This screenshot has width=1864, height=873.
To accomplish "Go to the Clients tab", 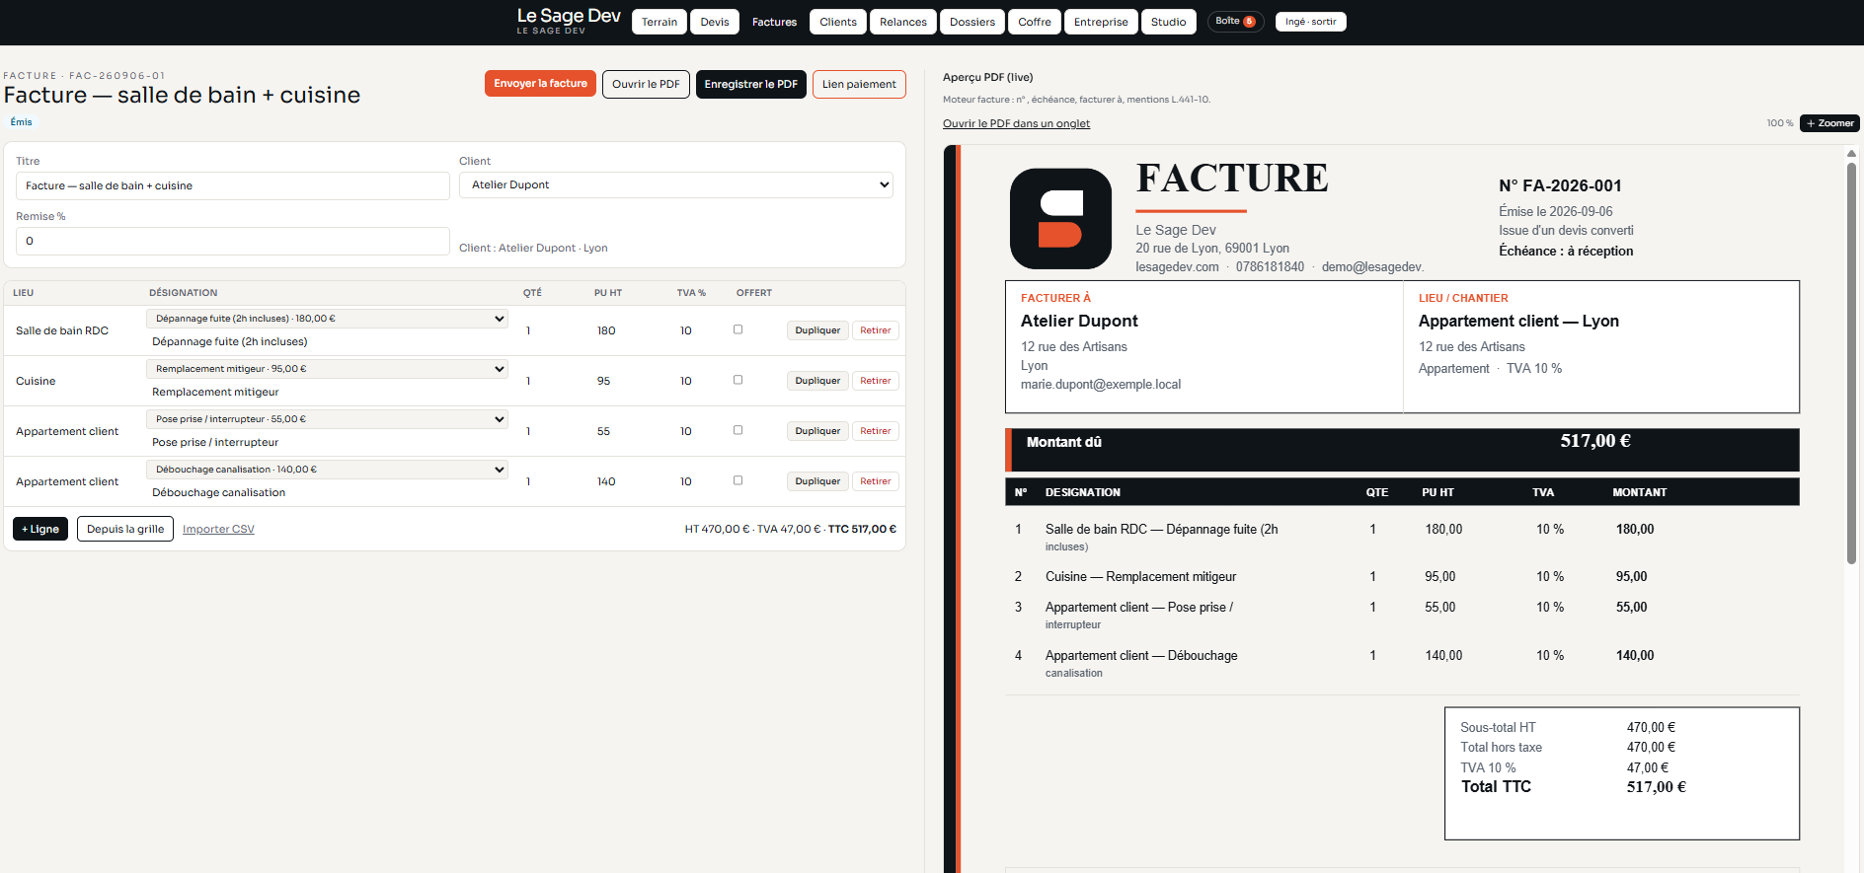I will (838, 22).
